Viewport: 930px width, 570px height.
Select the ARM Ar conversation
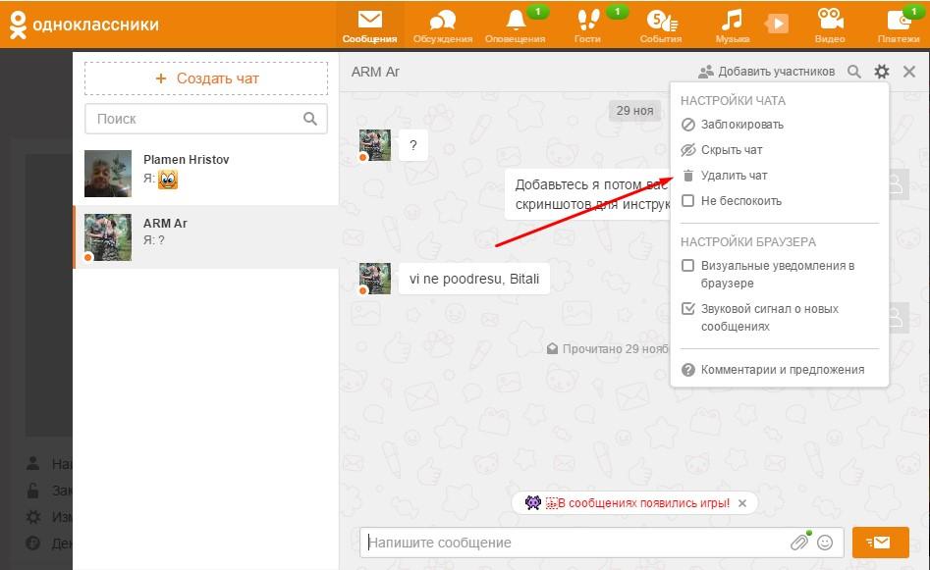point(206,237)
